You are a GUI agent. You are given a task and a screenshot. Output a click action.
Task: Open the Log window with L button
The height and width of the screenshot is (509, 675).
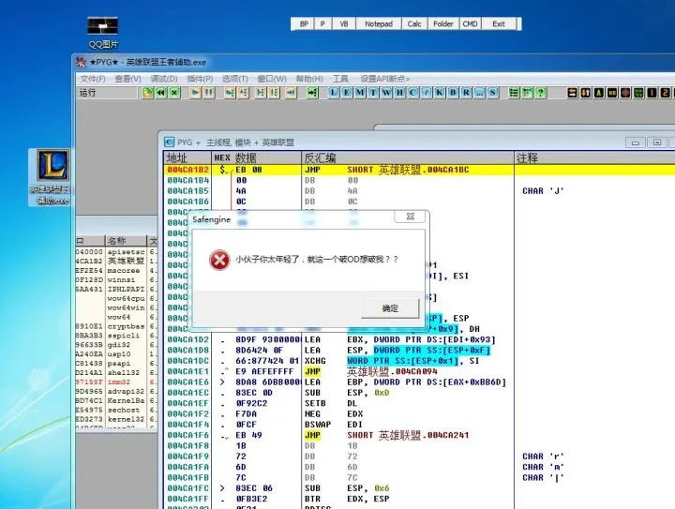(x=334, y=93)
